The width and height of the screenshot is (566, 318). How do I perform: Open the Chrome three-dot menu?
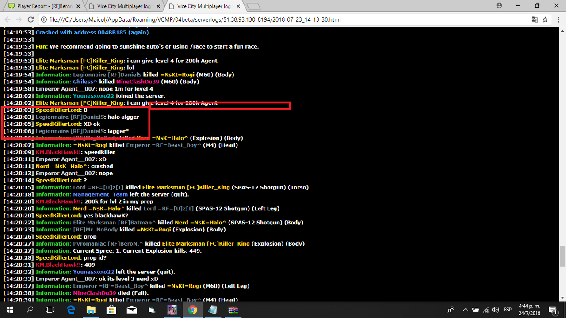coord(558,19)
